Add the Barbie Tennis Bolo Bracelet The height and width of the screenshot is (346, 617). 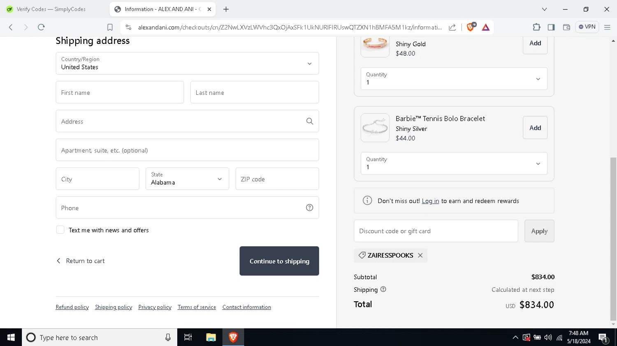(x=535, y=128)
